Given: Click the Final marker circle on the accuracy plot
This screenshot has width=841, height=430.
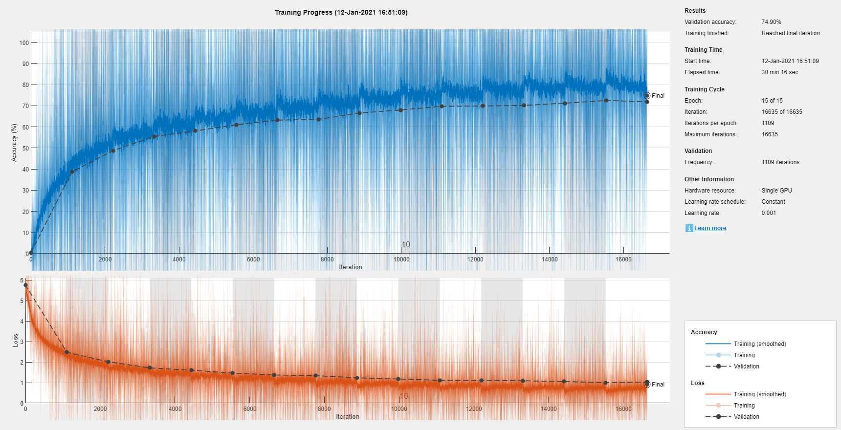Looking at the screenshot, I should tap(647, 96).
